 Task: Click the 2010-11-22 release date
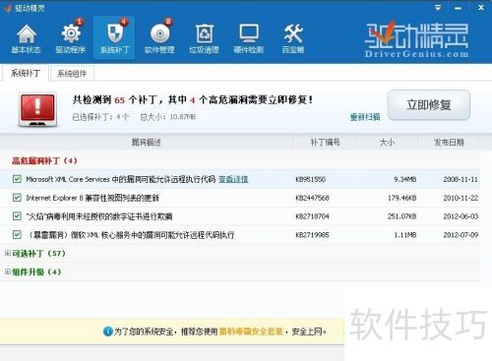pos(461,198)
